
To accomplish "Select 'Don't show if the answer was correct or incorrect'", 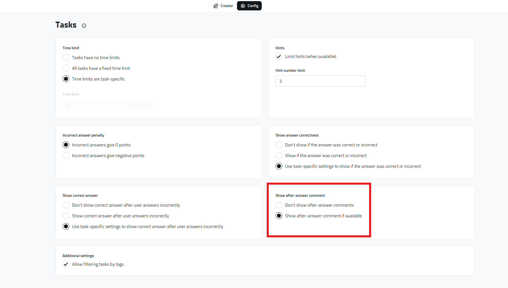I will click(x=279, y=145).
